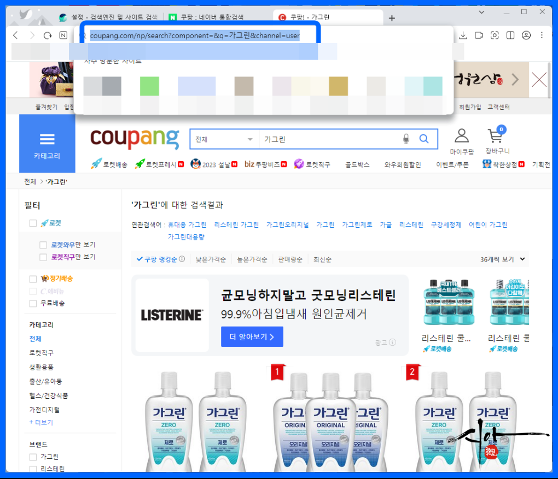558x479 pixels.
Task: Click the 광고 info icon in banner
Action: tap(393, 342)
